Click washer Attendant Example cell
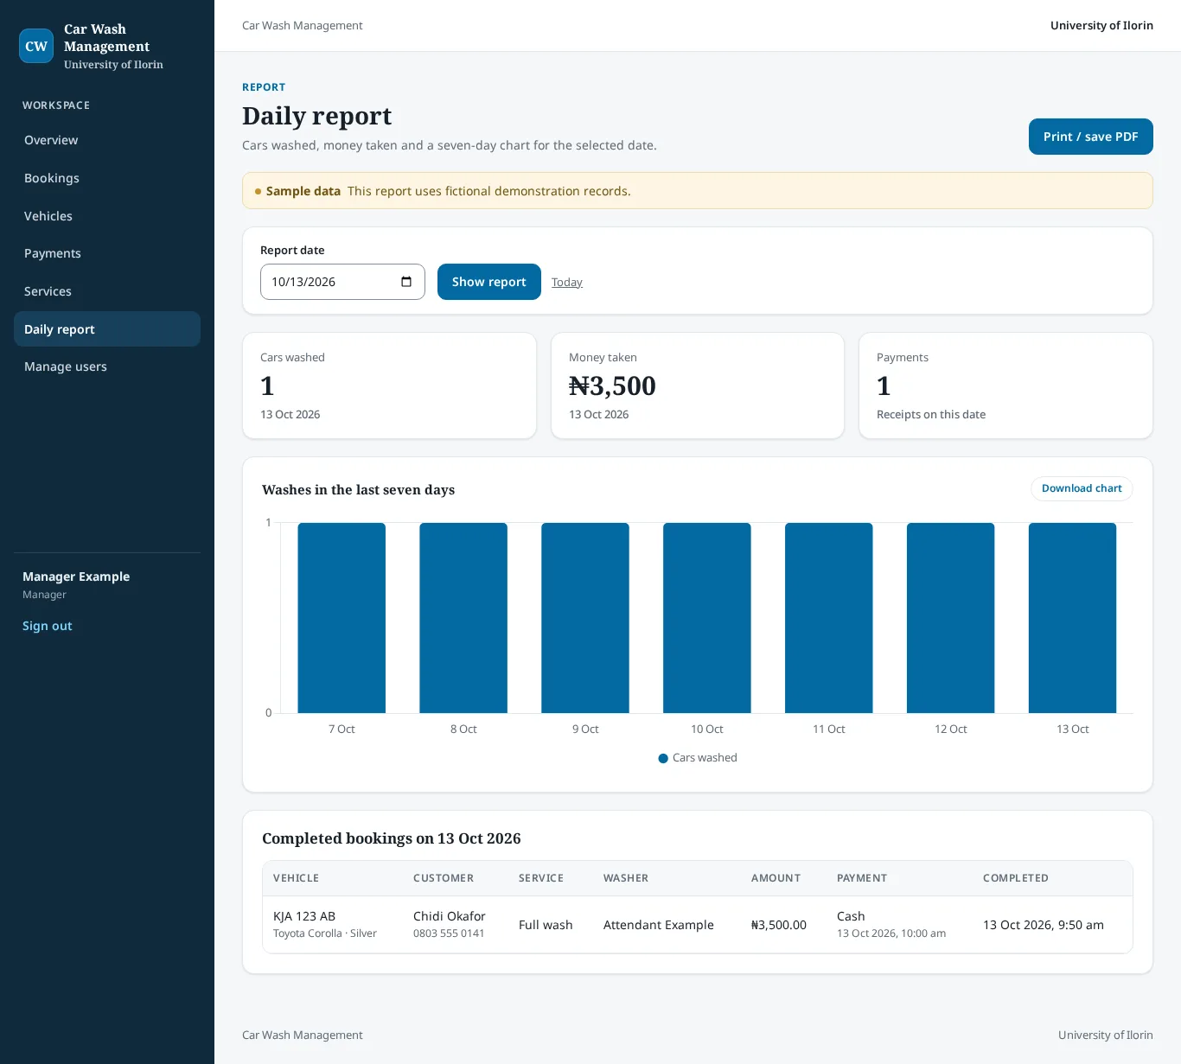Image resolution: width=1181 pixels, height=1064 pixels. pos(659,925)
